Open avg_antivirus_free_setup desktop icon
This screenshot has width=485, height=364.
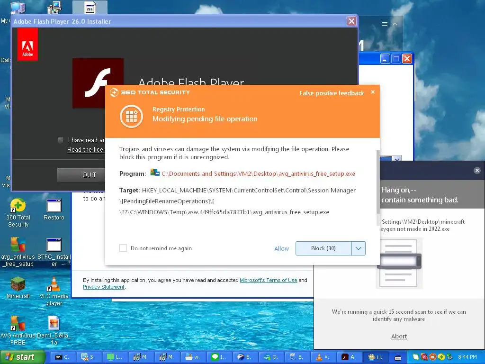click(x=18, y=252)
